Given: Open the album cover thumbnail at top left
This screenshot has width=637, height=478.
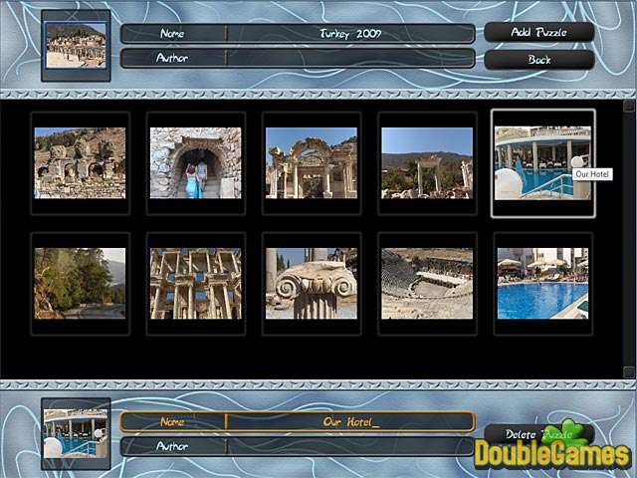Looking at the screenshot, I should 76,45.
